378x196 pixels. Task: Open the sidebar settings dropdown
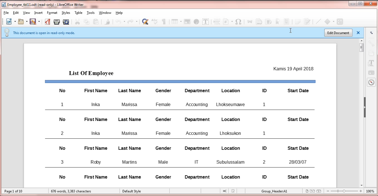(371, 33)
